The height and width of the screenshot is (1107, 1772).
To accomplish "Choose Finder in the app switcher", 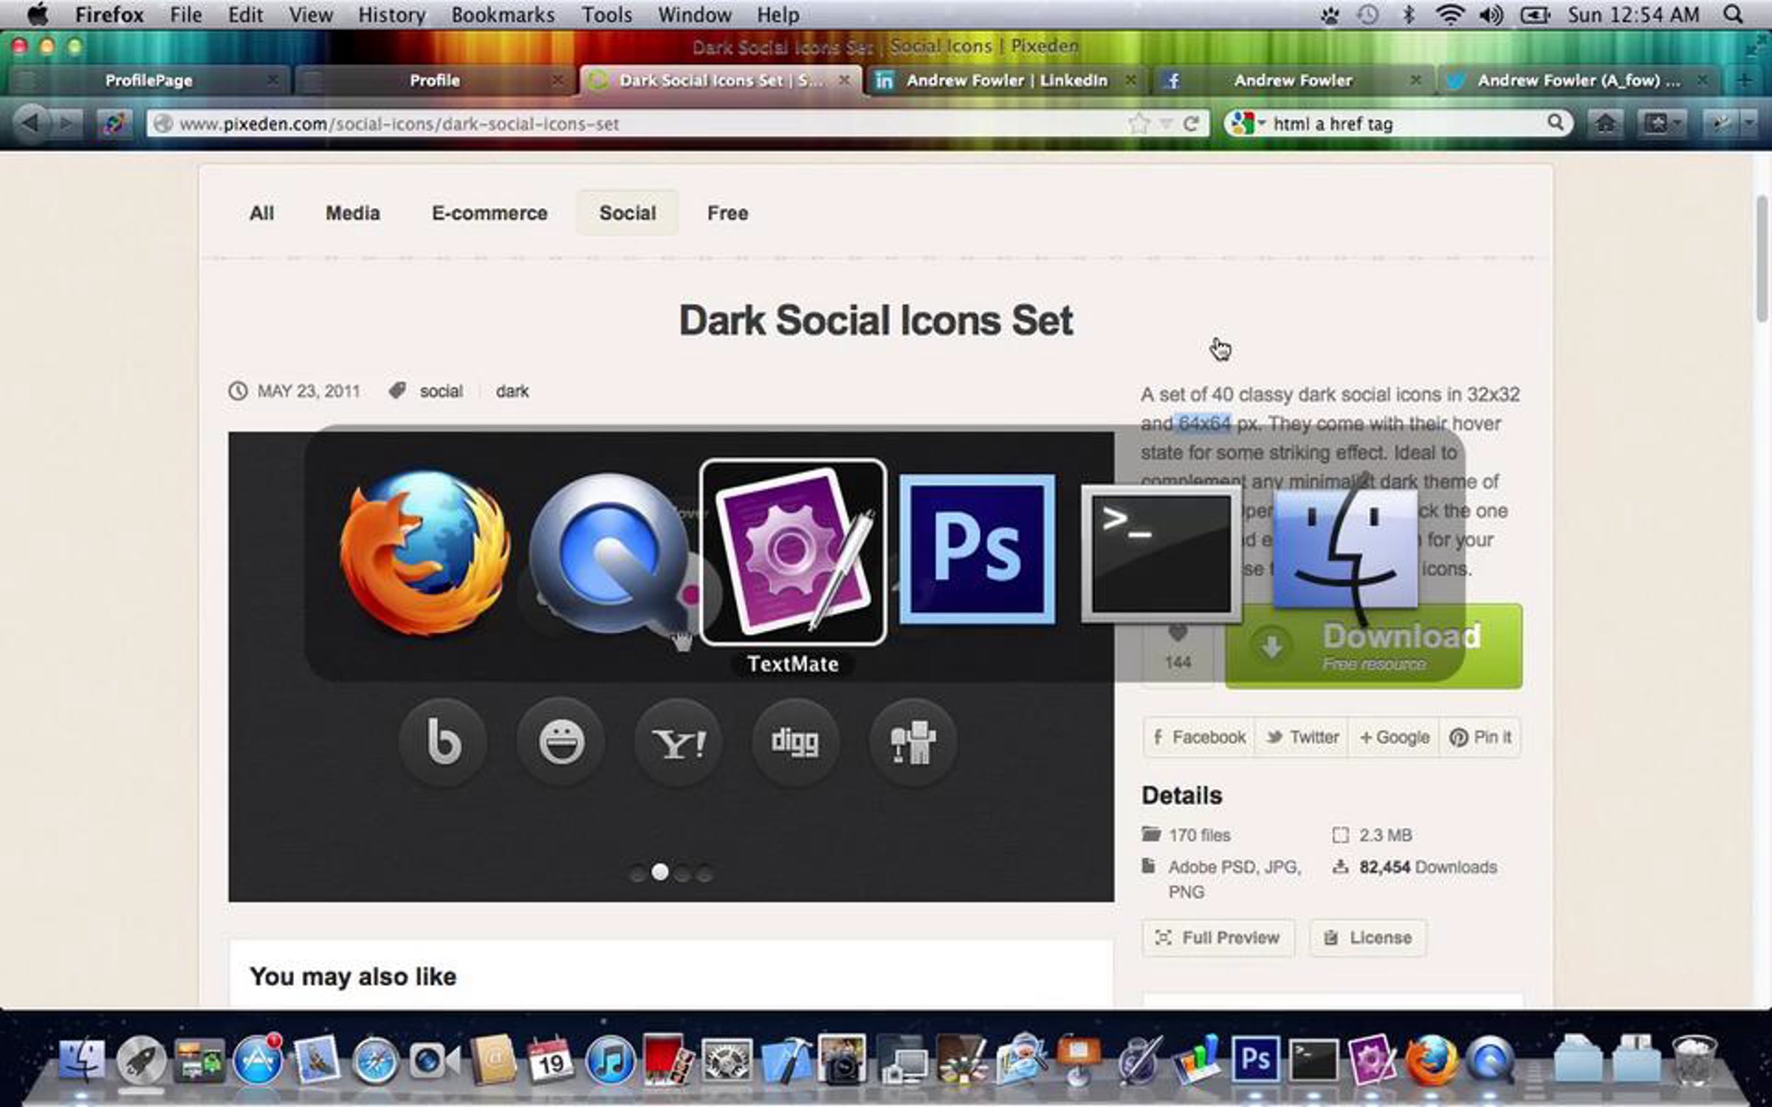I will [1345, 551].
